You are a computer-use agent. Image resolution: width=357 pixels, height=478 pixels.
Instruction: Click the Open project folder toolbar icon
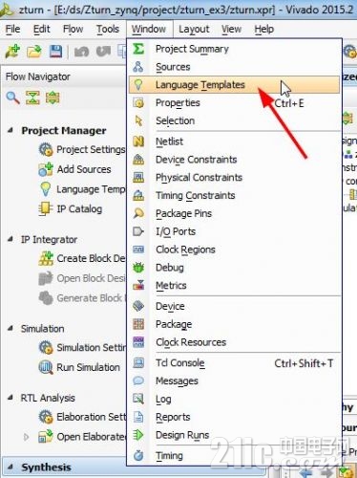[34, 51]
